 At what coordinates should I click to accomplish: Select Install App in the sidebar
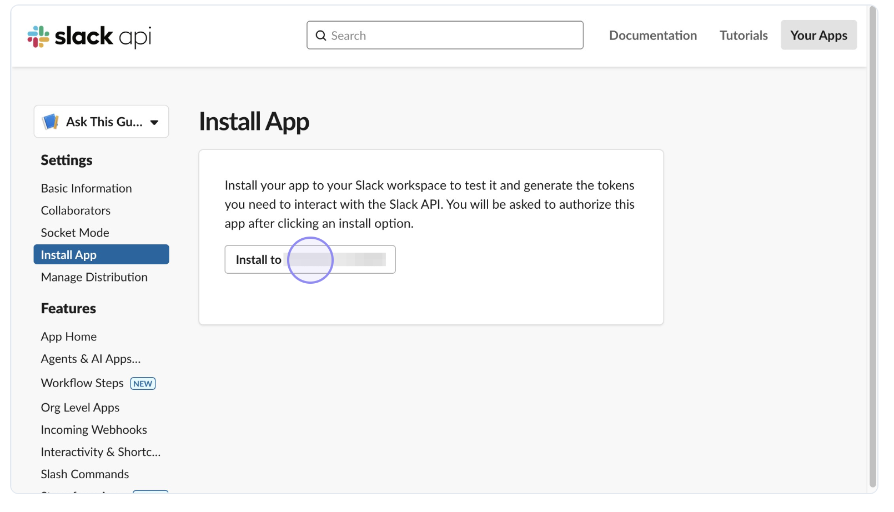(x=69, y=255)
